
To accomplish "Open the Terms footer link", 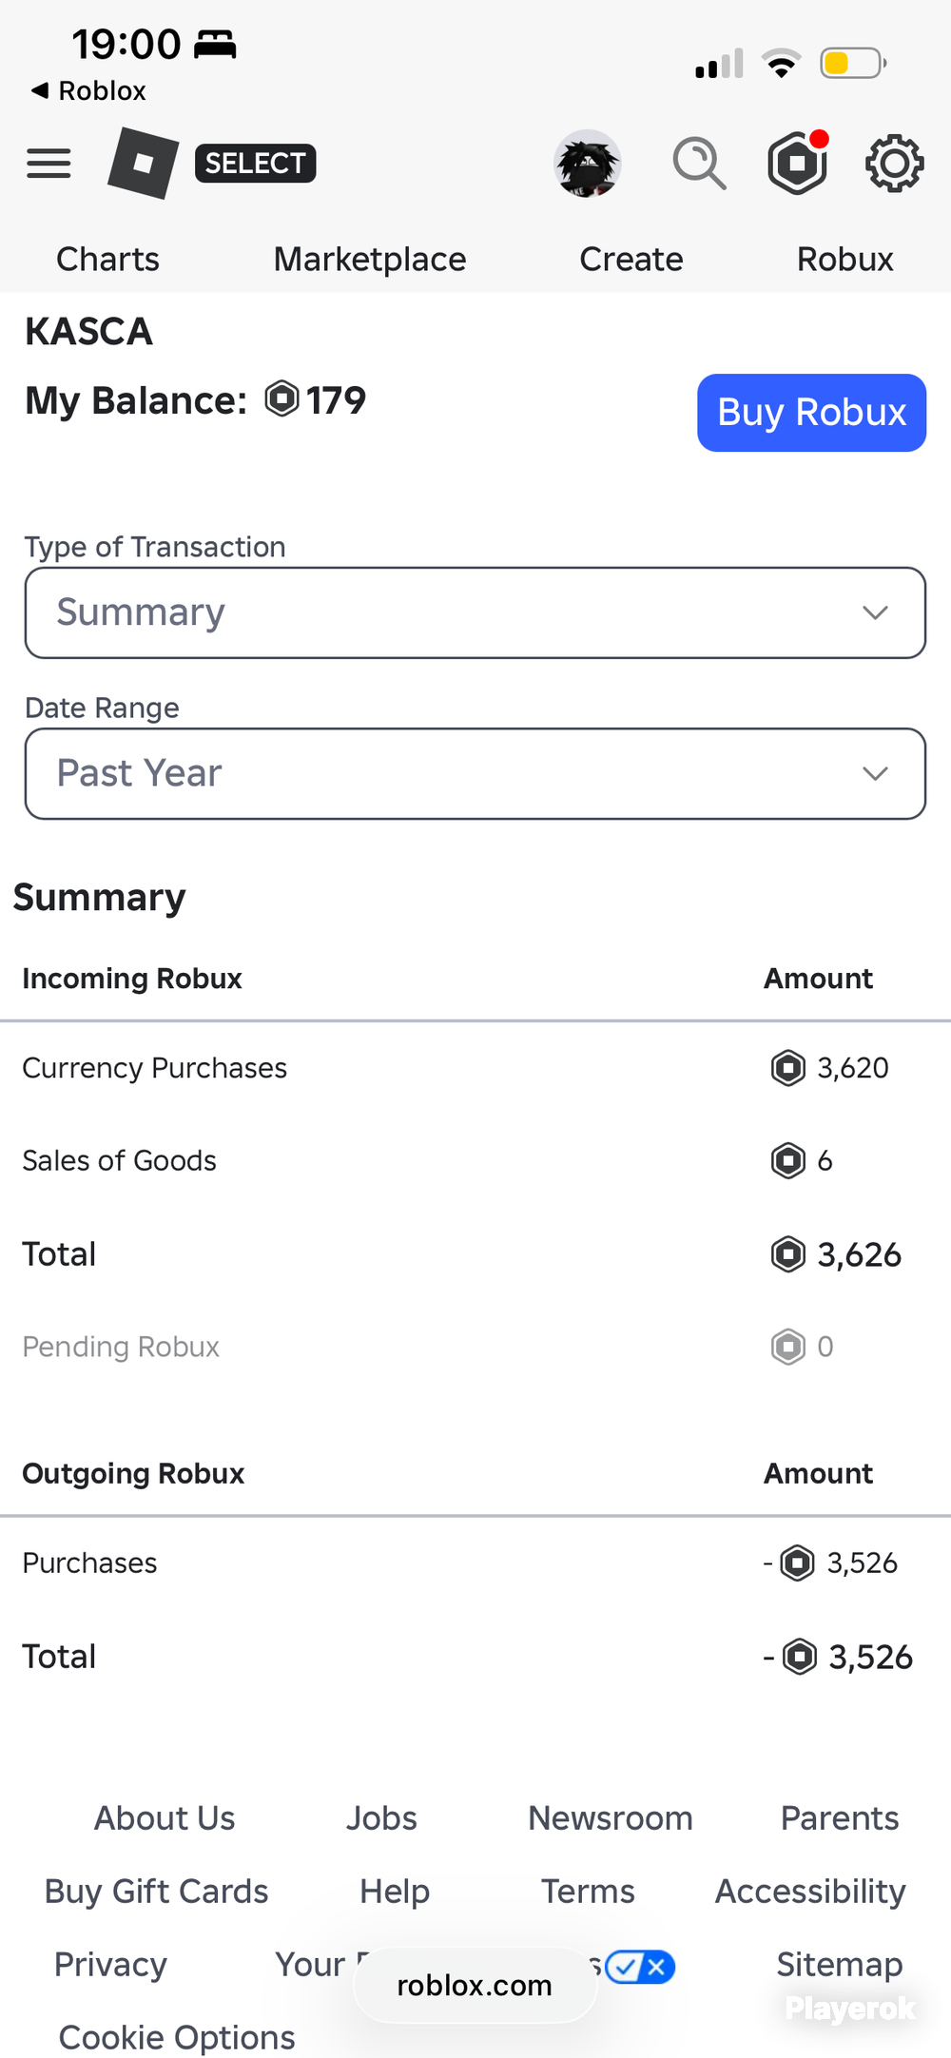I will coord(588,1892).
